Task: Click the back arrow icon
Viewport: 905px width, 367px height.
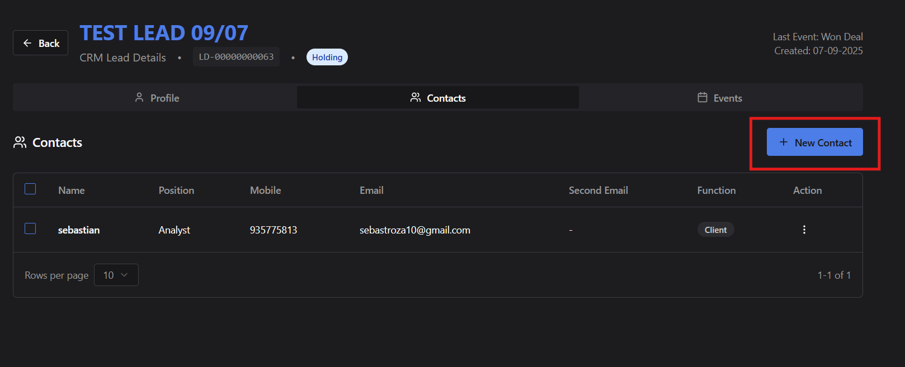Action: 27,43
